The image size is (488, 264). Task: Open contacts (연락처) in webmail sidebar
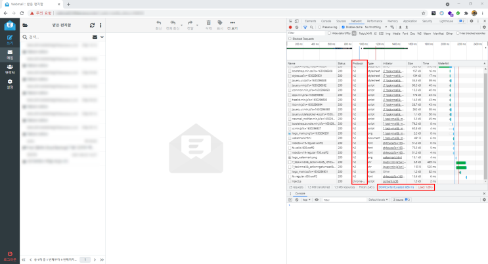[x=10, y=70]
